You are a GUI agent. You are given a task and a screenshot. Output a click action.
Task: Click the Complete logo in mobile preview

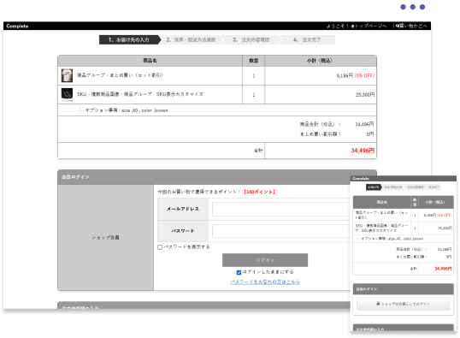click(361, 178)
